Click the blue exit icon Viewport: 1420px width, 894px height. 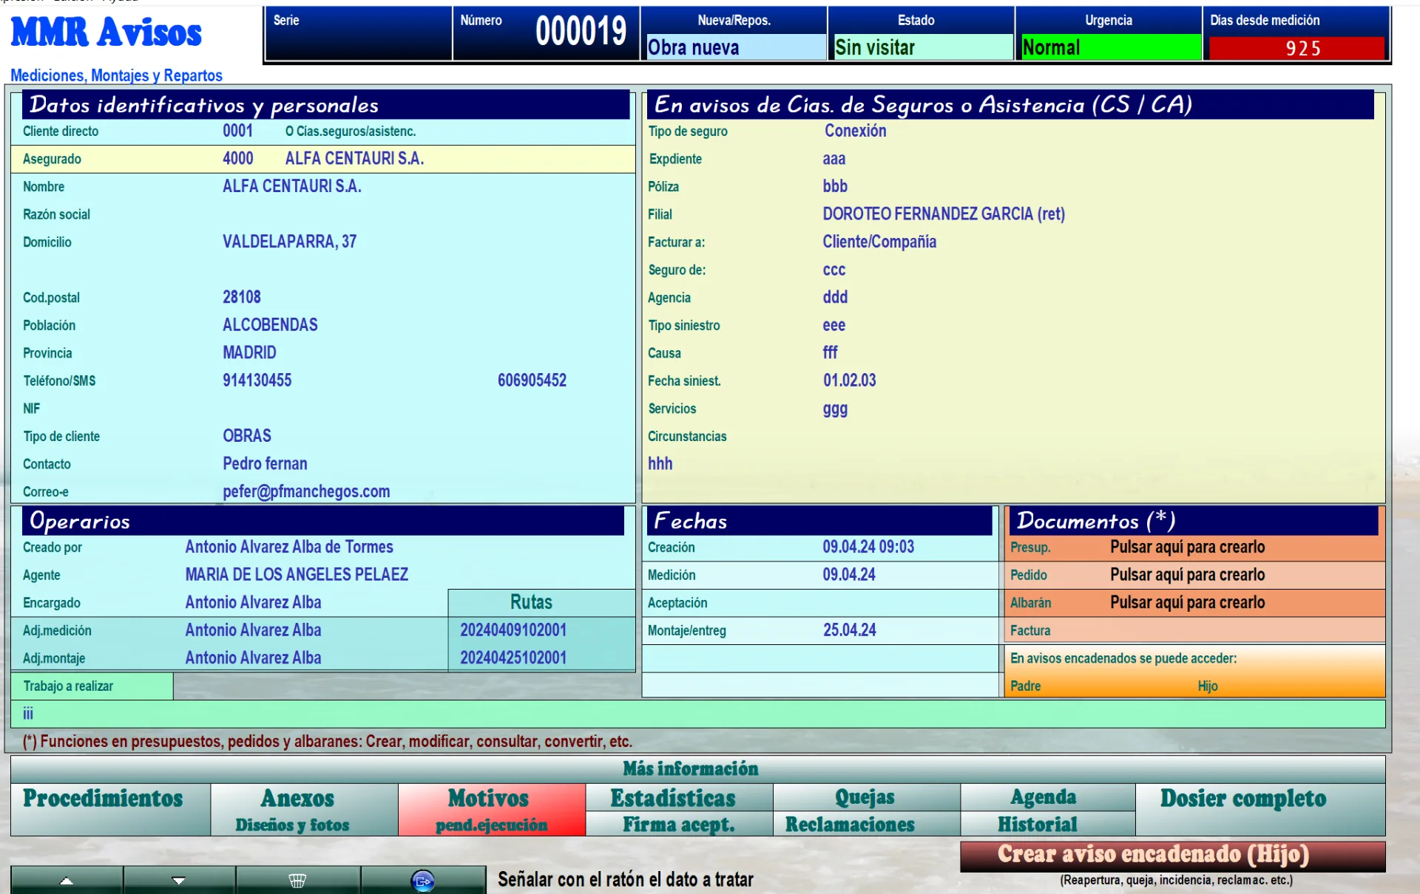point(423,880)
